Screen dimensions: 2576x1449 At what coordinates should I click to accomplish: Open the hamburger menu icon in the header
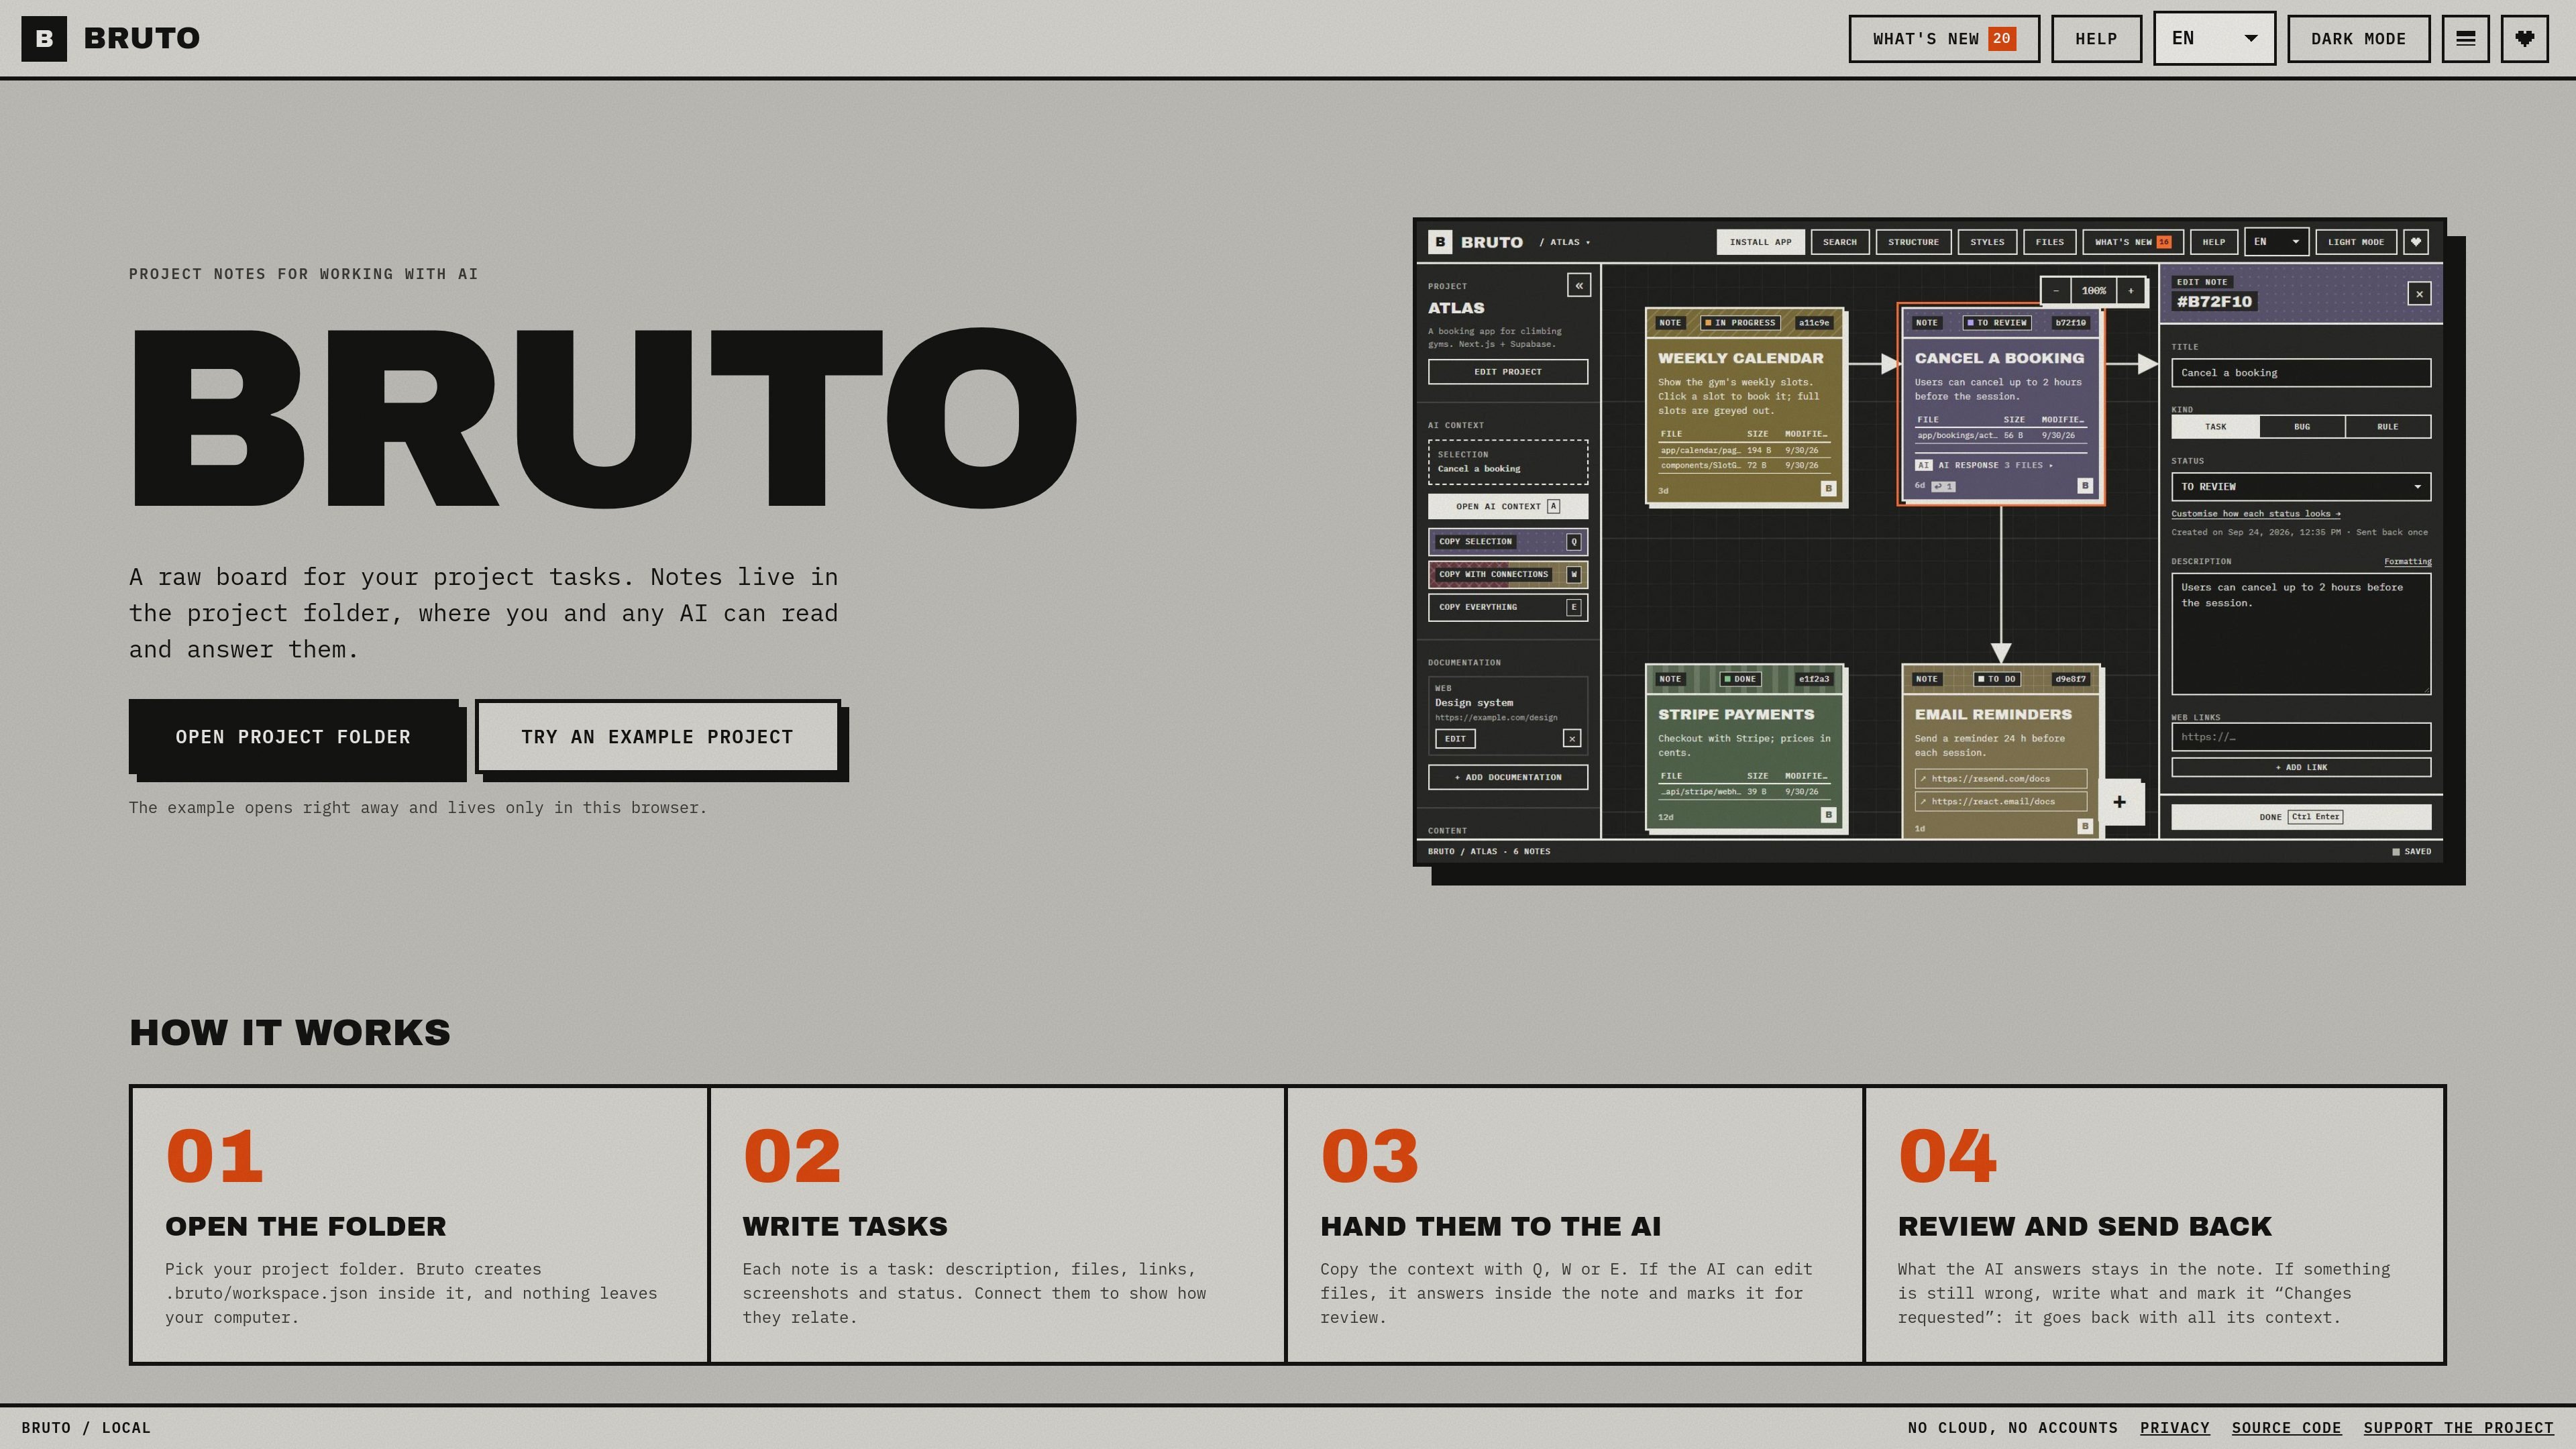click(x=2465, y=38)
